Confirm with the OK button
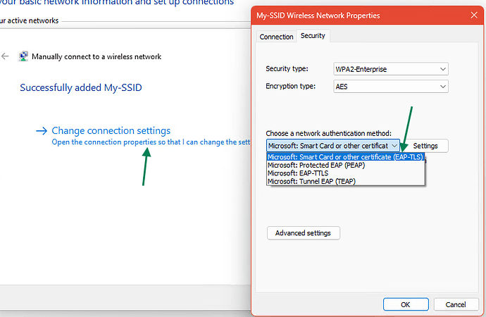486x317 pixels. pyautogui.click(x=406, y=304)
